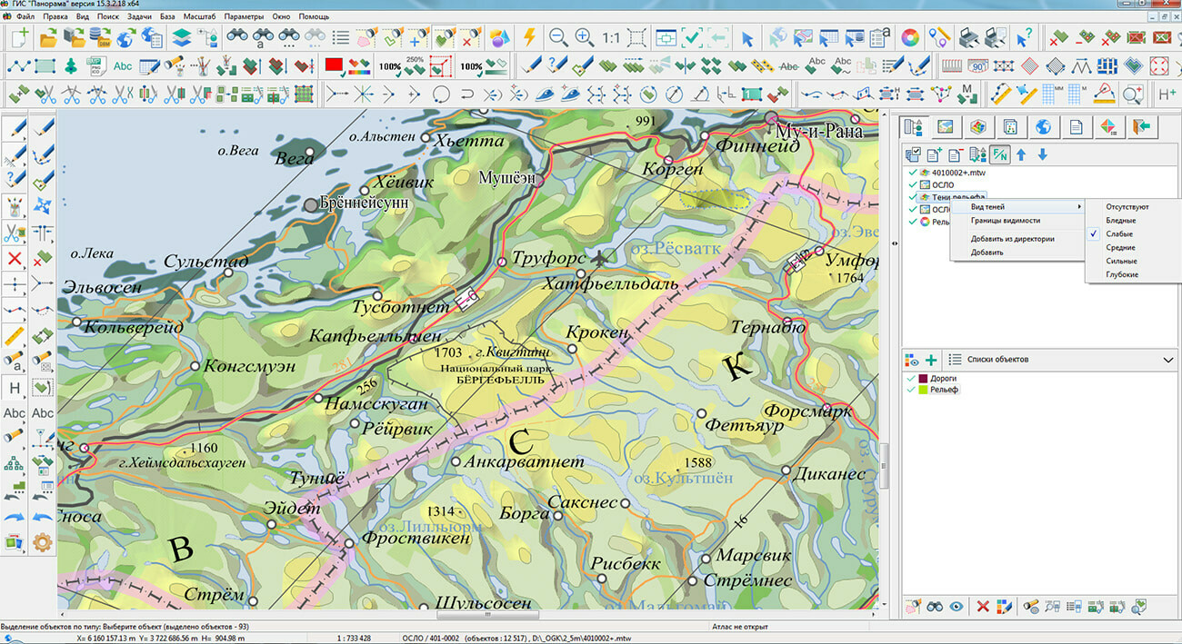Click the Abc text creation tool icon

(x=123, y=66)
